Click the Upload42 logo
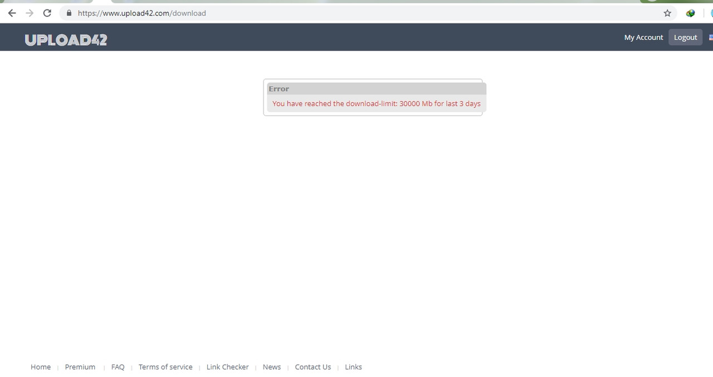 pyautogui.click(x=66, y=39)
